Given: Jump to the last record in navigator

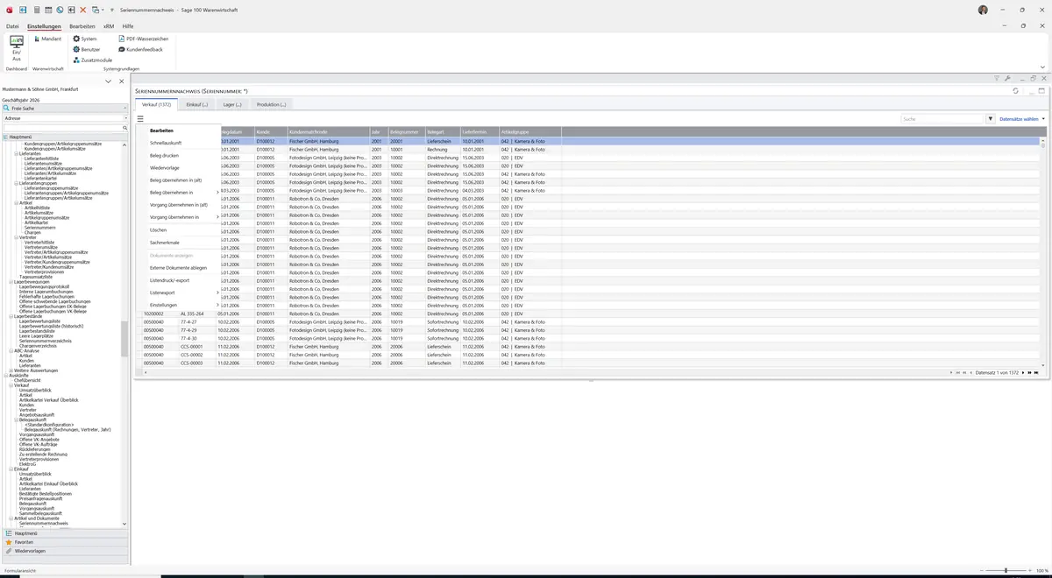Looking at the screenshot, I should [1036, 373].
